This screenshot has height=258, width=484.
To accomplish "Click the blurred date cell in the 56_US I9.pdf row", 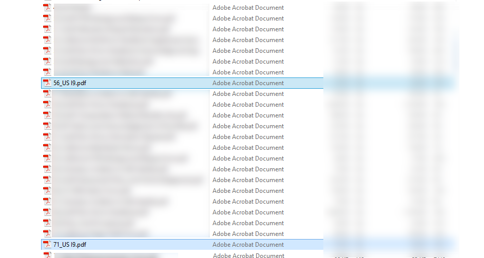I will point(349,83).
